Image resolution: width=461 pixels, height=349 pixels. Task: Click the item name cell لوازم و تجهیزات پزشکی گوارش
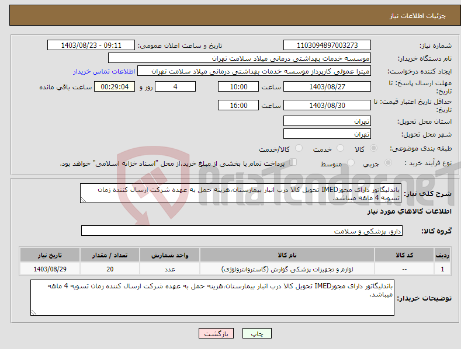287,269
